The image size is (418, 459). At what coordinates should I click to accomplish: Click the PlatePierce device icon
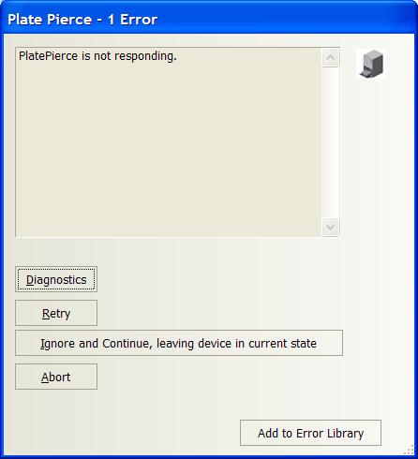[x=371, y=64]
